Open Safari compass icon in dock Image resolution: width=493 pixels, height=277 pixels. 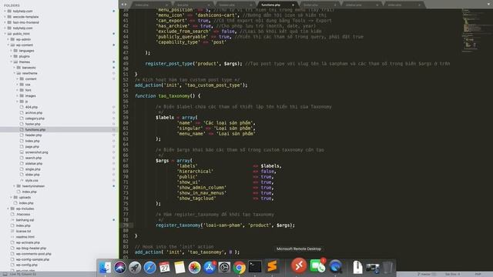[150, 267]
